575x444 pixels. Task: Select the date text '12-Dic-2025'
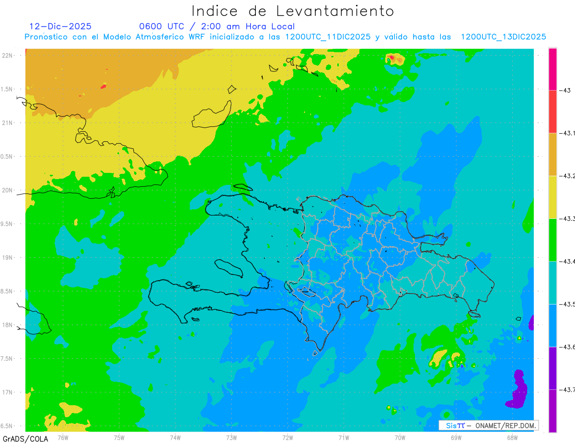click(60, 26)
